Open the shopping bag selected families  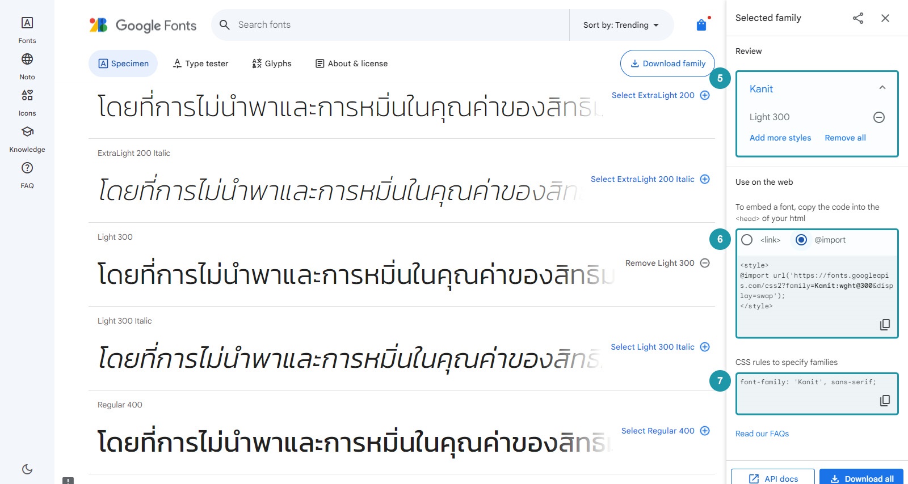coord(702,24)
